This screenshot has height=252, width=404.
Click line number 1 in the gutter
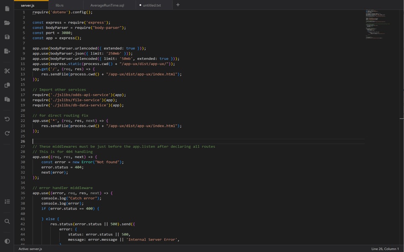pyautogui.click(x=24, y=12)
